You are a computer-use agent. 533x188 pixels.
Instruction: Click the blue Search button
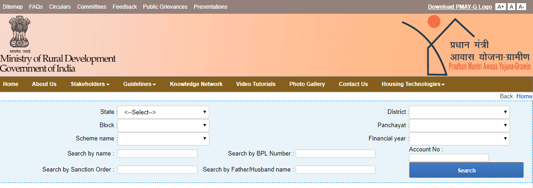[466, 170]
